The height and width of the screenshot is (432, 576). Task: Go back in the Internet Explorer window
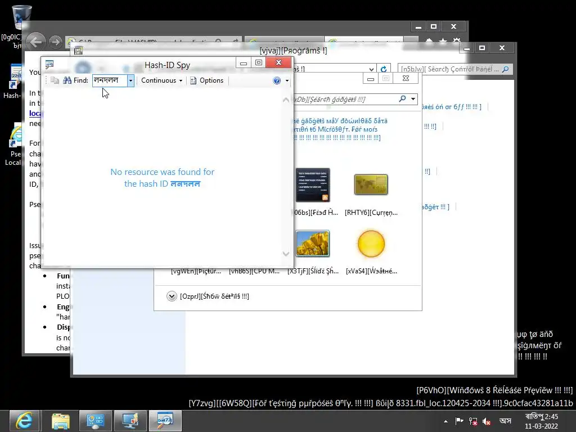point(36,42)
